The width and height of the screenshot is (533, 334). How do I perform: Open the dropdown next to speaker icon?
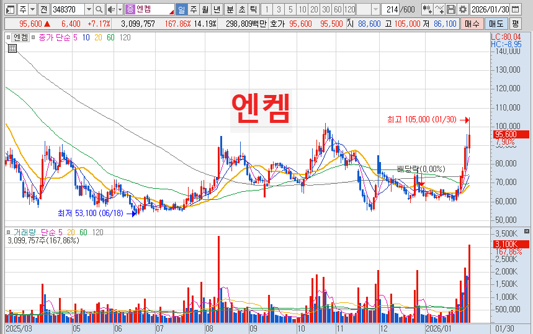click(x=120, y=9)
